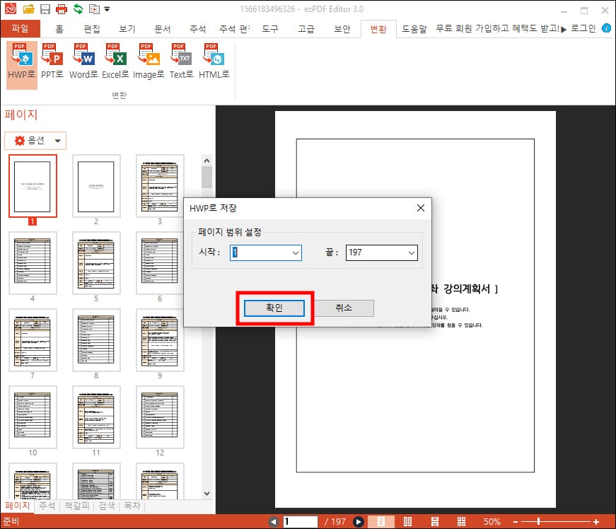Click the 로그인 link

tap(583, 28)
